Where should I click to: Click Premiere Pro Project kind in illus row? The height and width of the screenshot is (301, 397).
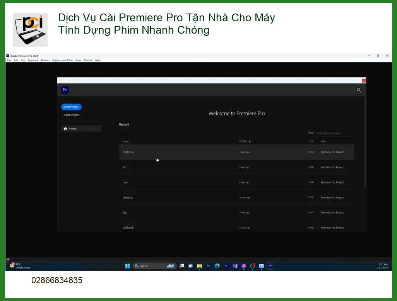point(332,213)
